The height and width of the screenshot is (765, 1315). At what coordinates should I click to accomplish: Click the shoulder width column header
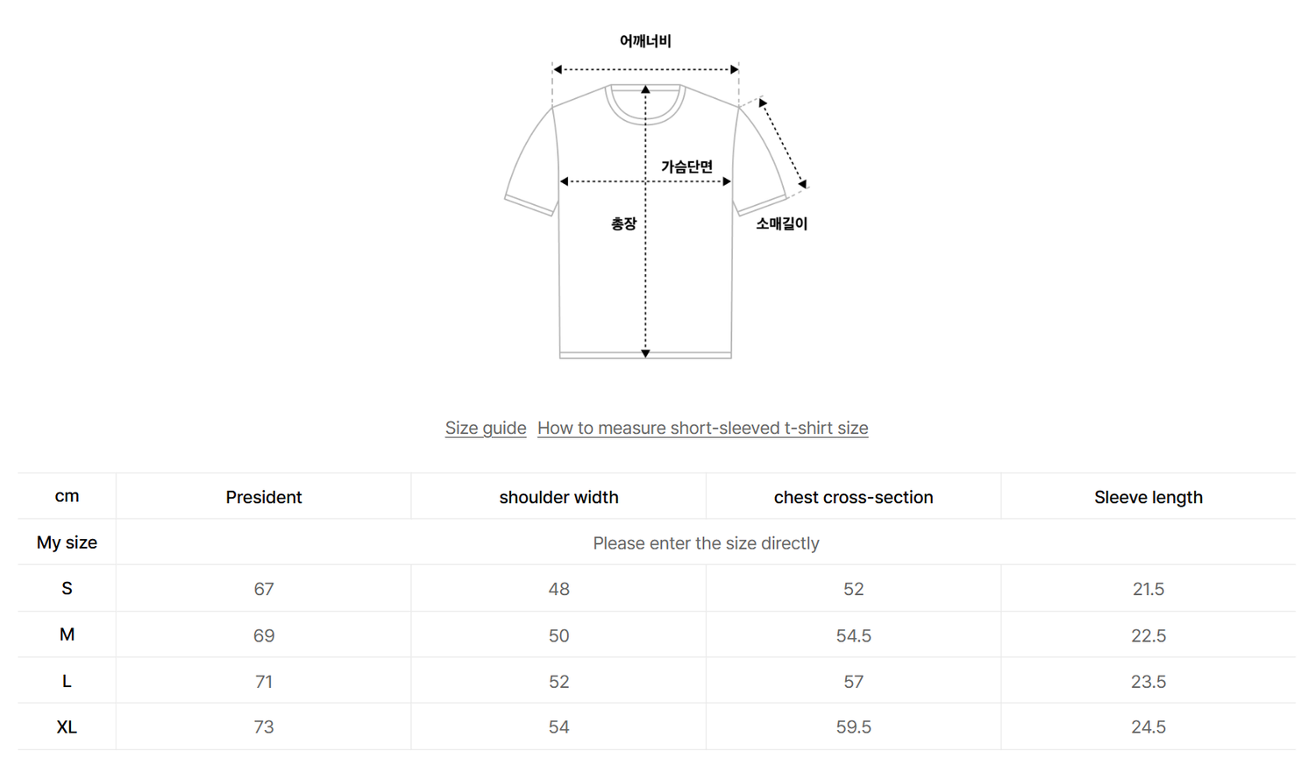(x=558, y=497)
